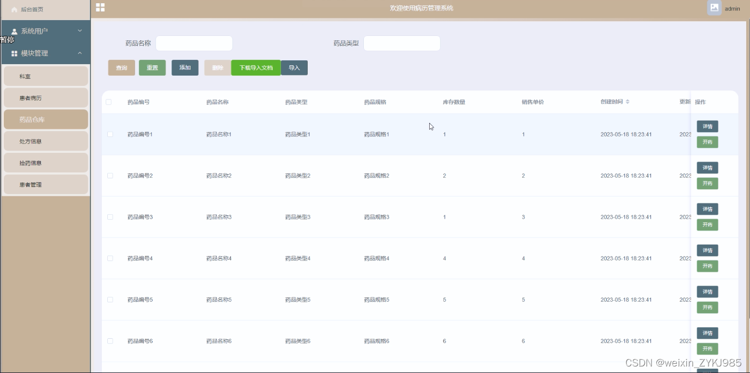Focus the 药品名称 search input
Image resolution: width=750 pixels, height=373 pixels.
(194, 43)
